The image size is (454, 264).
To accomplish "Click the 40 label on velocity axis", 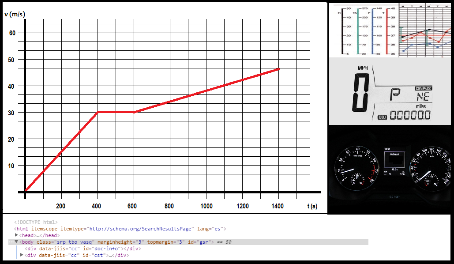I will click(x=11, y=86).
